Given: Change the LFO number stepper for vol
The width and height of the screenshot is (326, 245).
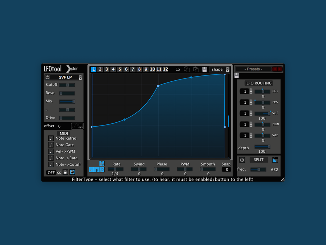Looking at the screenshot, I should point(251,113).
